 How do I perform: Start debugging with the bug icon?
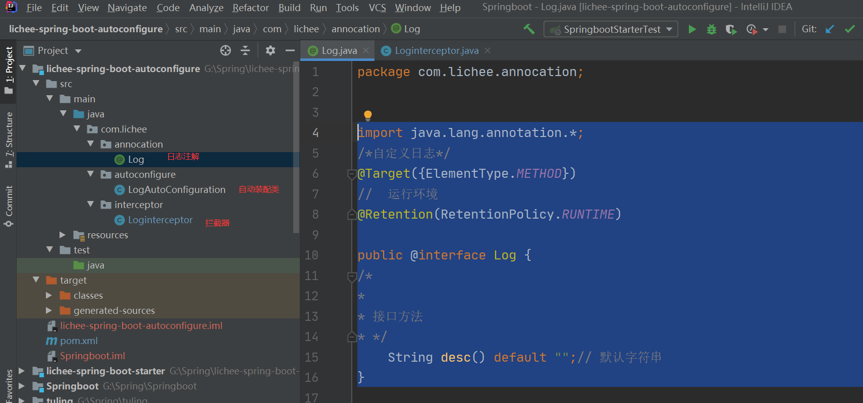point(712,29)
